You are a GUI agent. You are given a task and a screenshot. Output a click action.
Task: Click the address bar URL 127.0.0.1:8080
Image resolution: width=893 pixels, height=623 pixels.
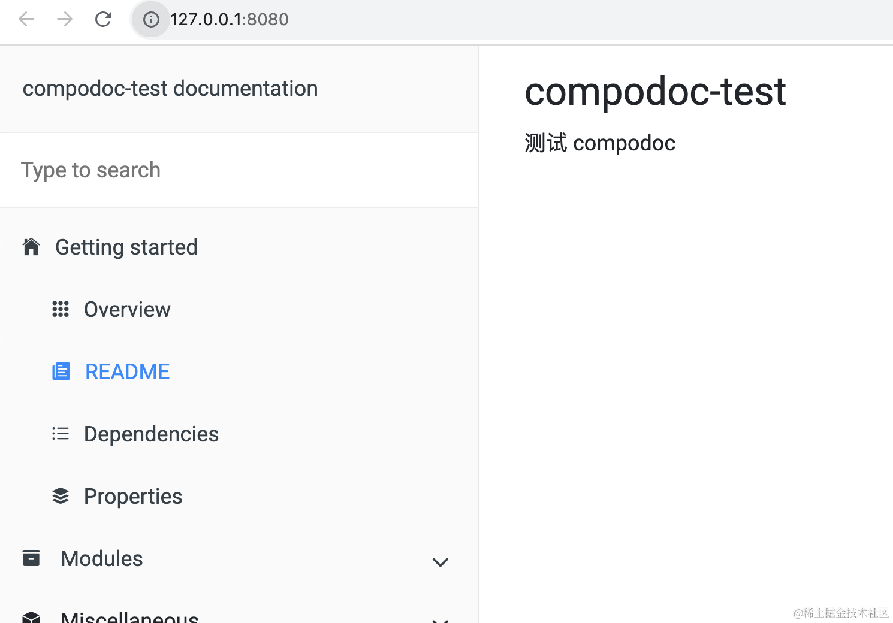pyautogui.click(x=230, y=20)
